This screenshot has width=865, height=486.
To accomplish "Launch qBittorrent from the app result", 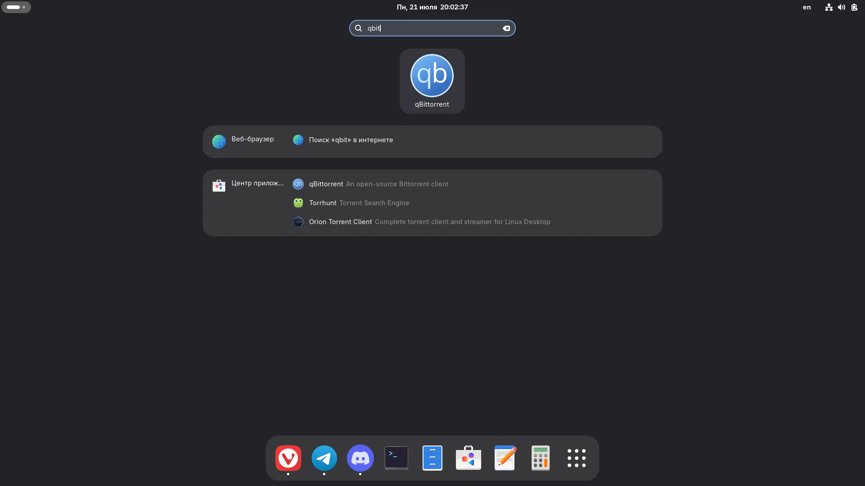I will [x=432, y=81].
